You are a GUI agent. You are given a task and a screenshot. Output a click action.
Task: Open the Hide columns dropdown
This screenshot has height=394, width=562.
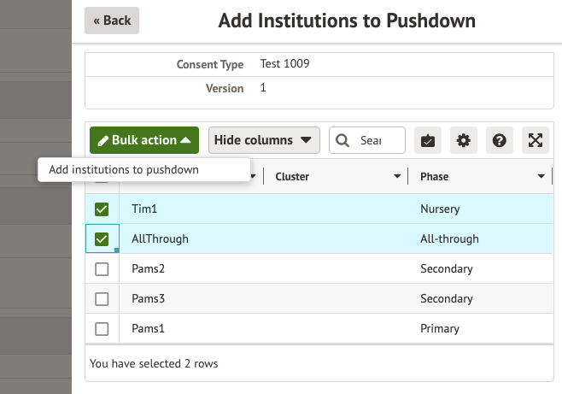(263, 140)
